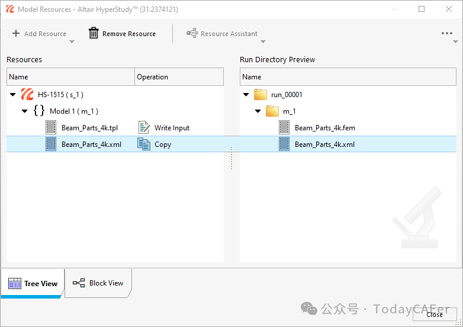The image size is (463, 327).
Task: Switch to the Block View tab
Action: 98,283
